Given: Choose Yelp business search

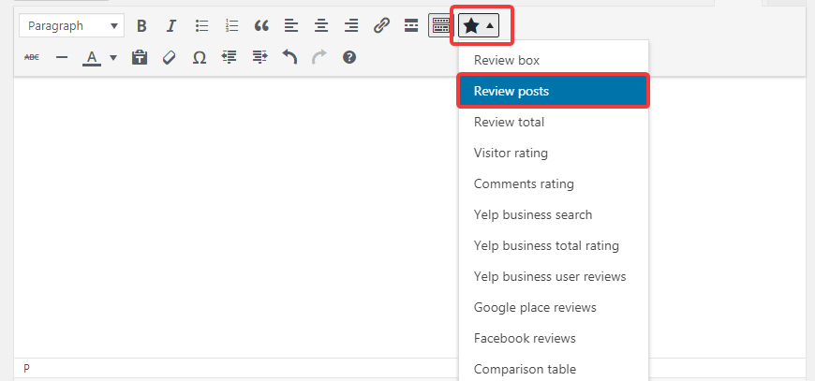Looking at the screenshot, I should [x=554, y=215].
